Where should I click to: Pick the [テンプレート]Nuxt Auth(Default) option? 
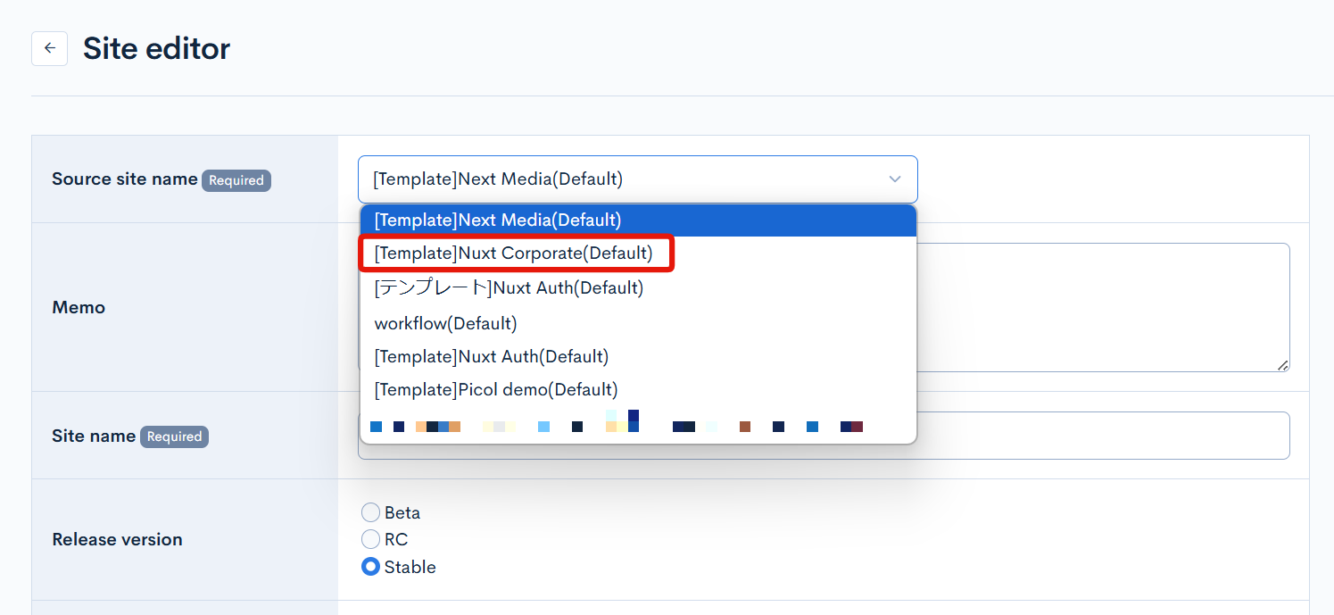click(x=509, y=288)
